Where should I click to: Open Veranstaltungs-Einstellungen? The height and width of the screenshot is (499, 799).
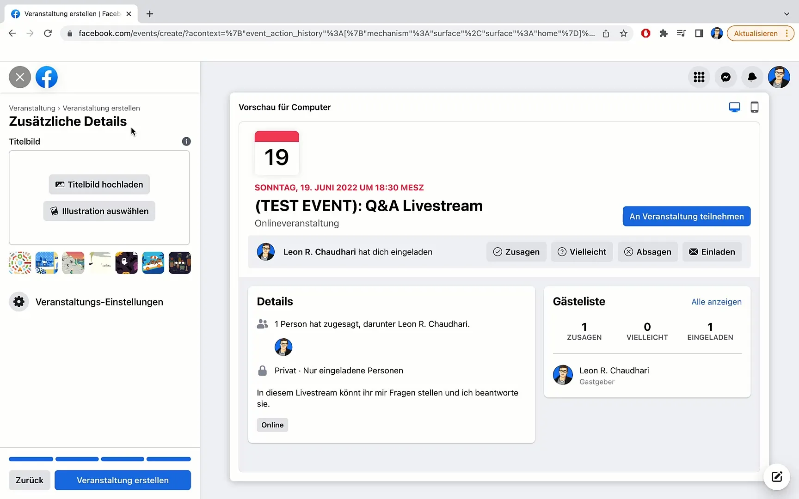[99, 302]
